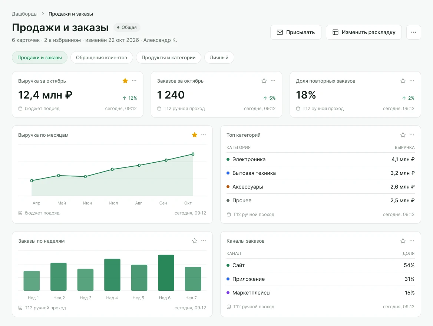Switch to Обращения клиентов tab
The height and width of the screenshot is (326, 433).
[x=102, y=58]
